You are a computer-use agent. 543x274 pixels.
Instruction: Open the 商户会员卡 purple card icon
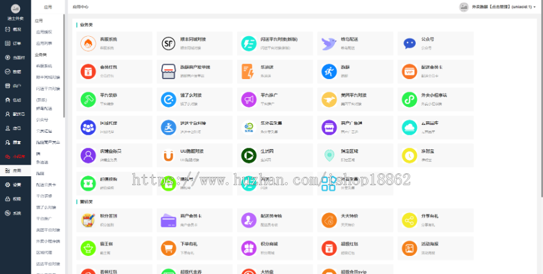(x=169, y=220)
